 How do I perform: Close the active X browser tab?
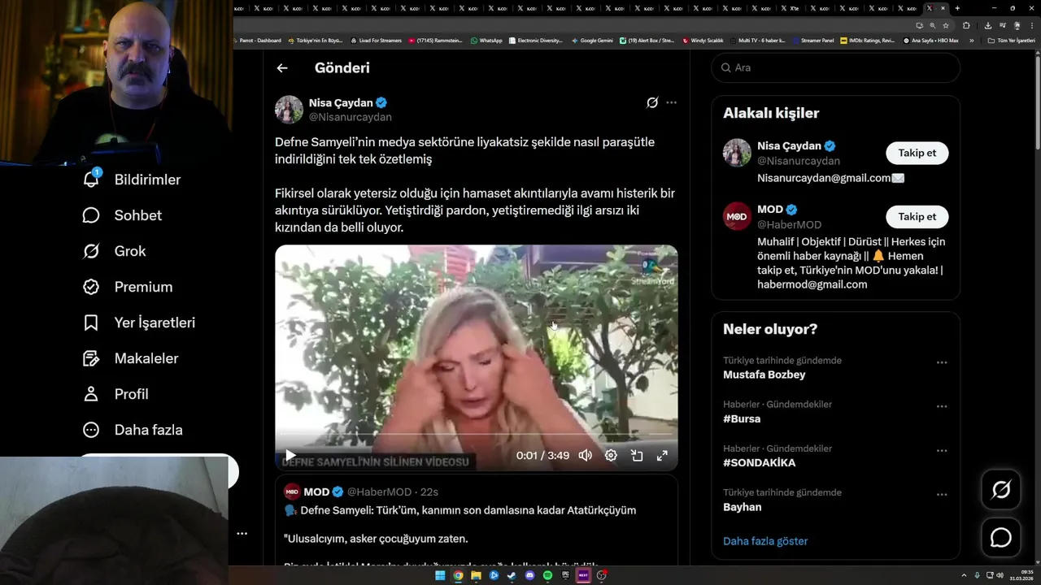point(943,8)
